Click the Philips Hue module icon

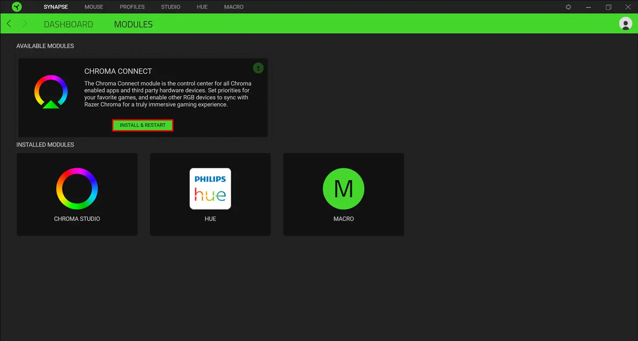click(x=210, y=188)
